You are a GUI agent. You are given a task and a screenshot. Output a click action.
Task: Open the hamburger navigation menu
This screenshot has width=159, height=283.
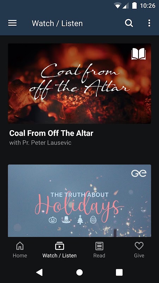point(12,23)
